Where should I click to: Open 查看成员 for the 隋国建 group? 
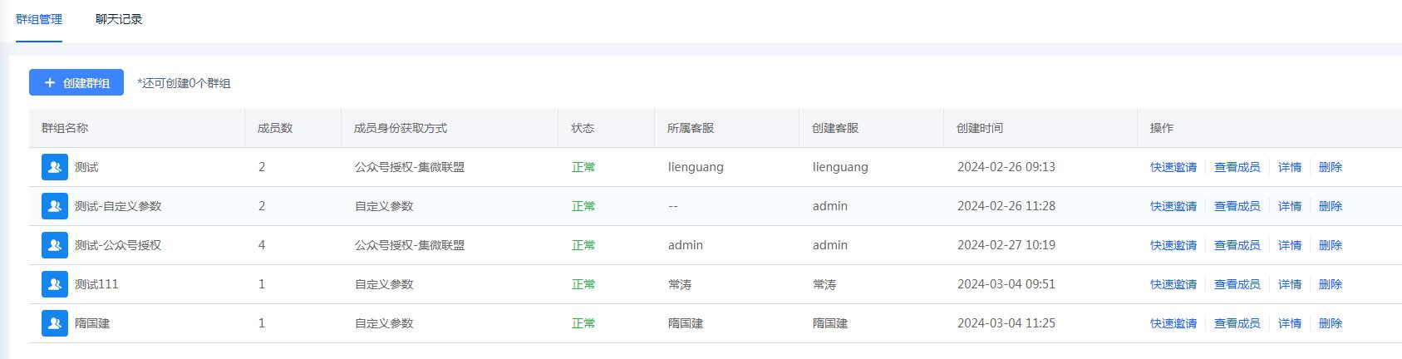coord(1237,323)
